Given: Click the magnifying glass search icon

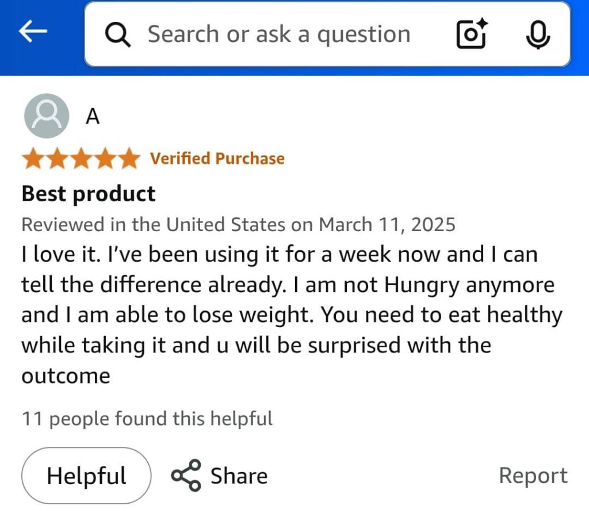Looking at the screenshot, I should (117, 35).
